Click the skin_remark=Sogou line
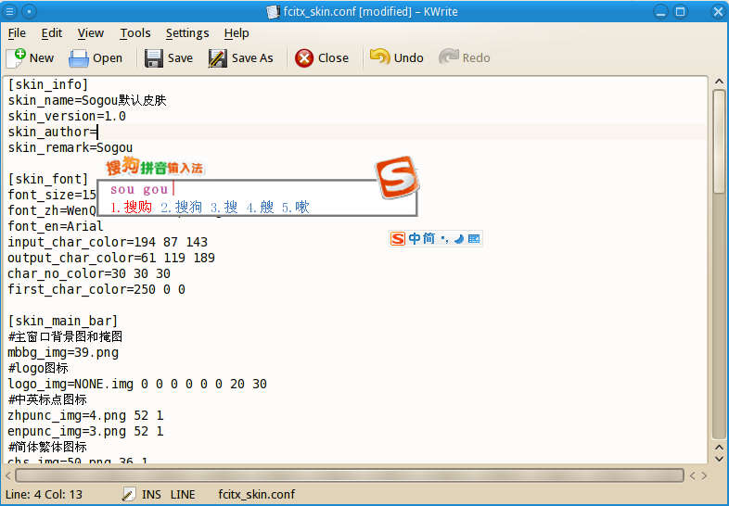This screenshot has width=729, height=506. tap(70, 147)
